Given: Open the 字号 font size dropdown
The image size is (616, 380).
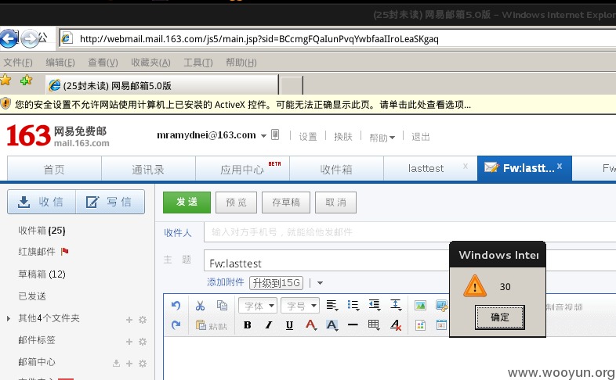Looking at the screenshot, I should coord(299,306).
